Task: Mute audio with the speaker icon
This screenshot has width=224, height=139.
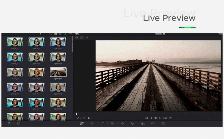Action: pyautogui.click(x=89, y=118)
